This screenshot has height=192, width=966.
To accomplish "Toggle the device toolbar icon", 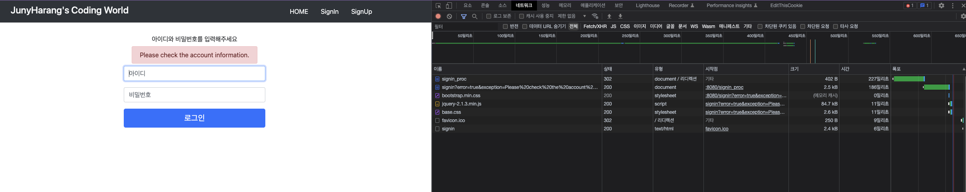I will [449, 6].
